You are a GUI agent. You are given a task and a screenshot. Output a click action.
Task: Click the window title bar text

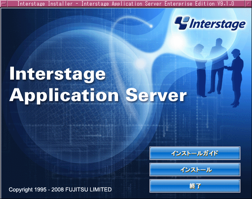(x=126, y=4)
